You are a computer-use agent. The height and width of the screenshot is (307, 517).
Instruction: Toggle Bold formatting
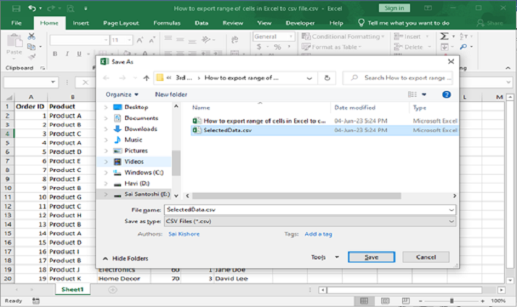55,53
